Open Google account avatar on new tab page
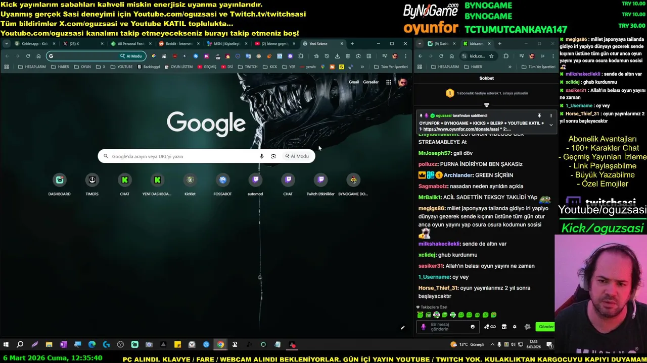The image size is (647, 363). pos(402,82)
